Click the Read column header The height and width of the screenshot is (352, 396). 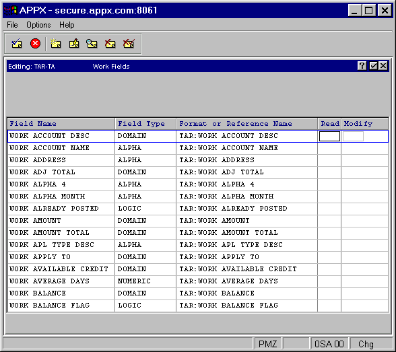pyautogui.click(x=329, y=124)
